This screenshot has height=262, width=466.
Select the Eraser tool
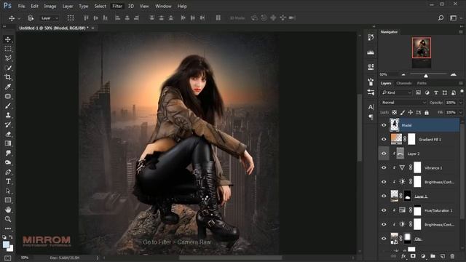pos(8,134)
